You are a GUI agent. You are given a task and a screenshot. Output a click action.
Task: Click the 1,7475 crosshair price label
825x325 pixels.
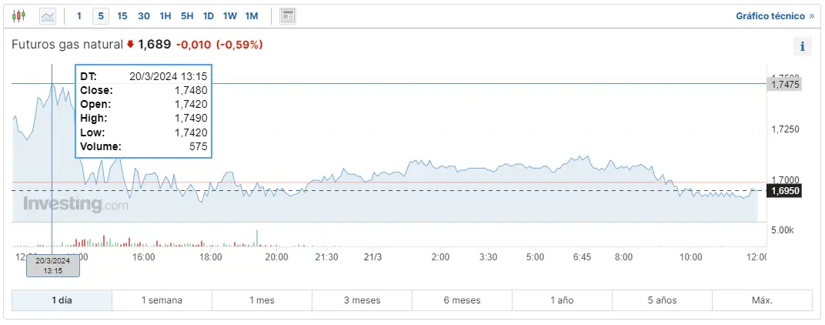tap(785, 85)
